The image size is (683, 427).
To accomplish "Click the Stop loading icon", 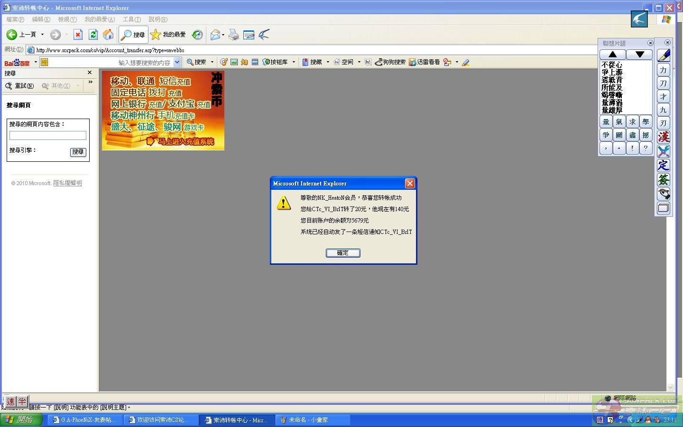I will [78, 35].
